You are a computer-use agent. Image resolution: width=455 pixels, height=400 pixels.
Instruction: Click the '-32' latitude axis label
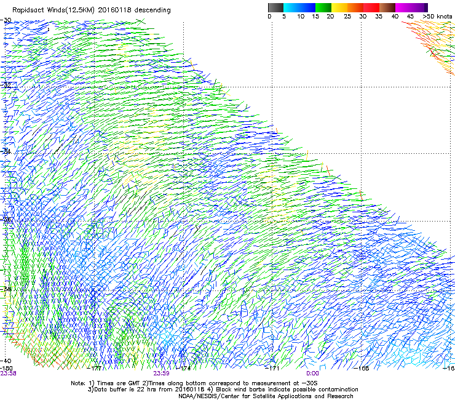[x=6, y=85]
